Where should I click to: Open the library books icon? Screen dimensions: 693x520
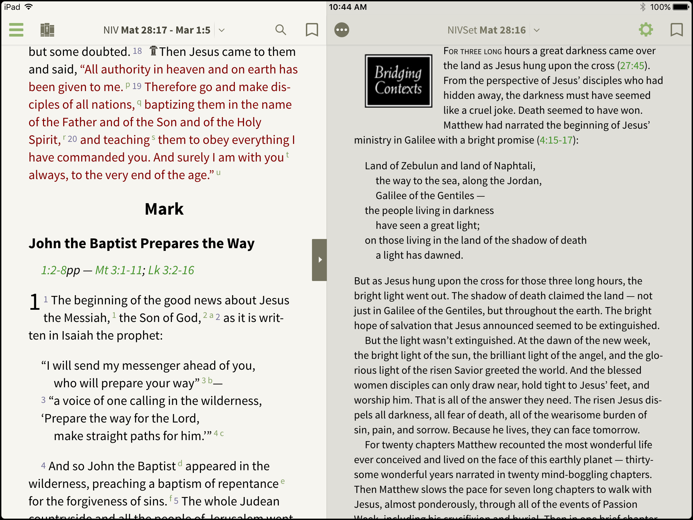47,30
